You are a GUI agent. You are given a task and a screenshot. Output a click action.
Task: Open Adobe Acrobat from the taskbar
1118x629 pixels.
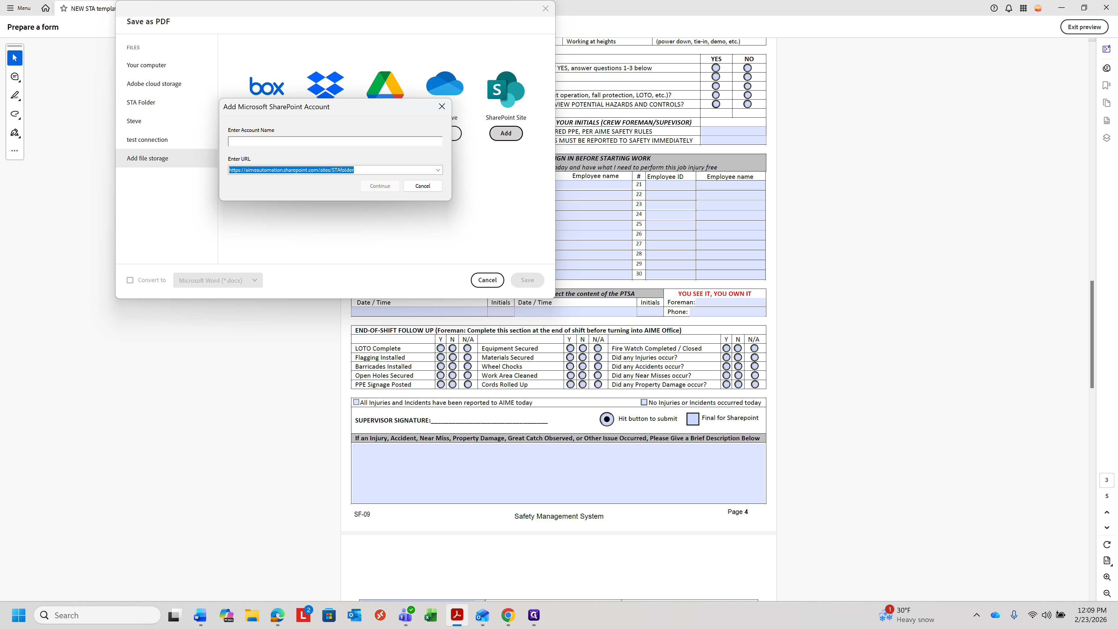point(457,615)
